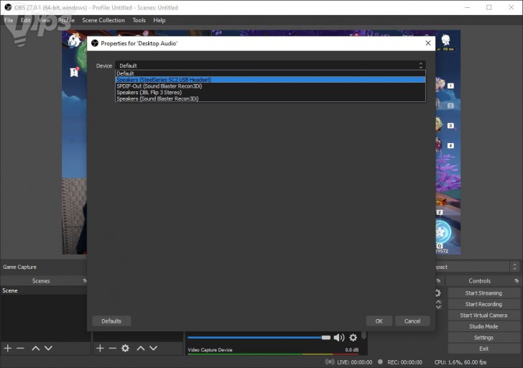The width and height of the screenshot is (523, 368).
Task: Select Speakers (JBL Flip 3 Stereo)
Action: [270, 93]
